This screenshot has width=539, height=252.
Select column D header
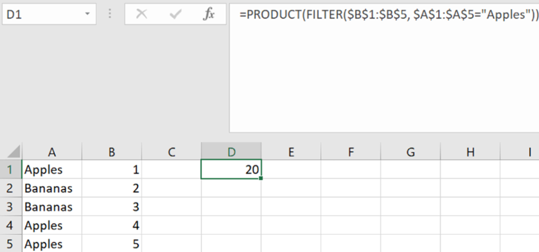click(231, 152)
